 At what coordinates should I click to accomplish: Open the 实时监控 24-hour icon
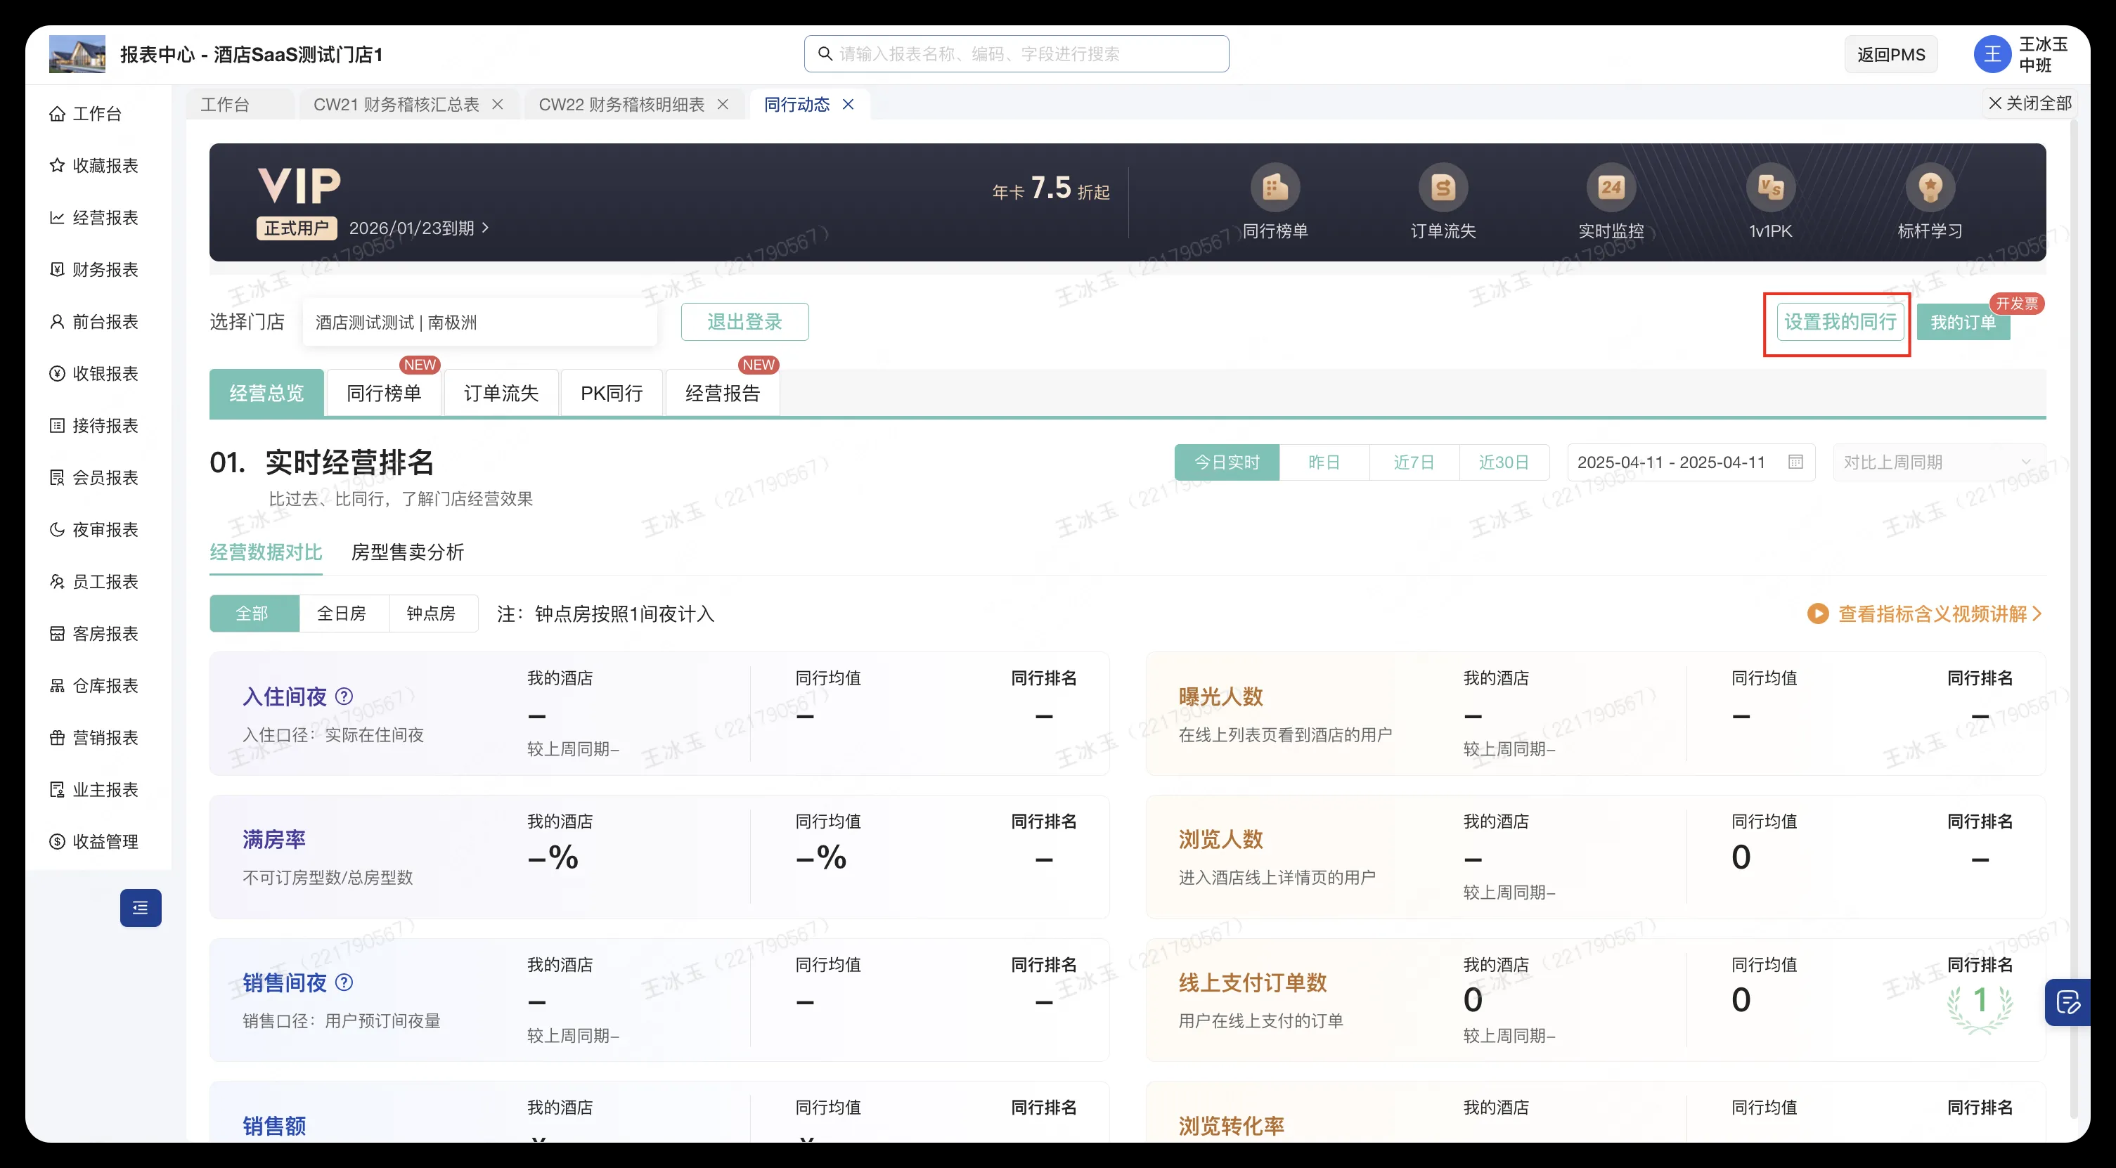pos(1611,188)
